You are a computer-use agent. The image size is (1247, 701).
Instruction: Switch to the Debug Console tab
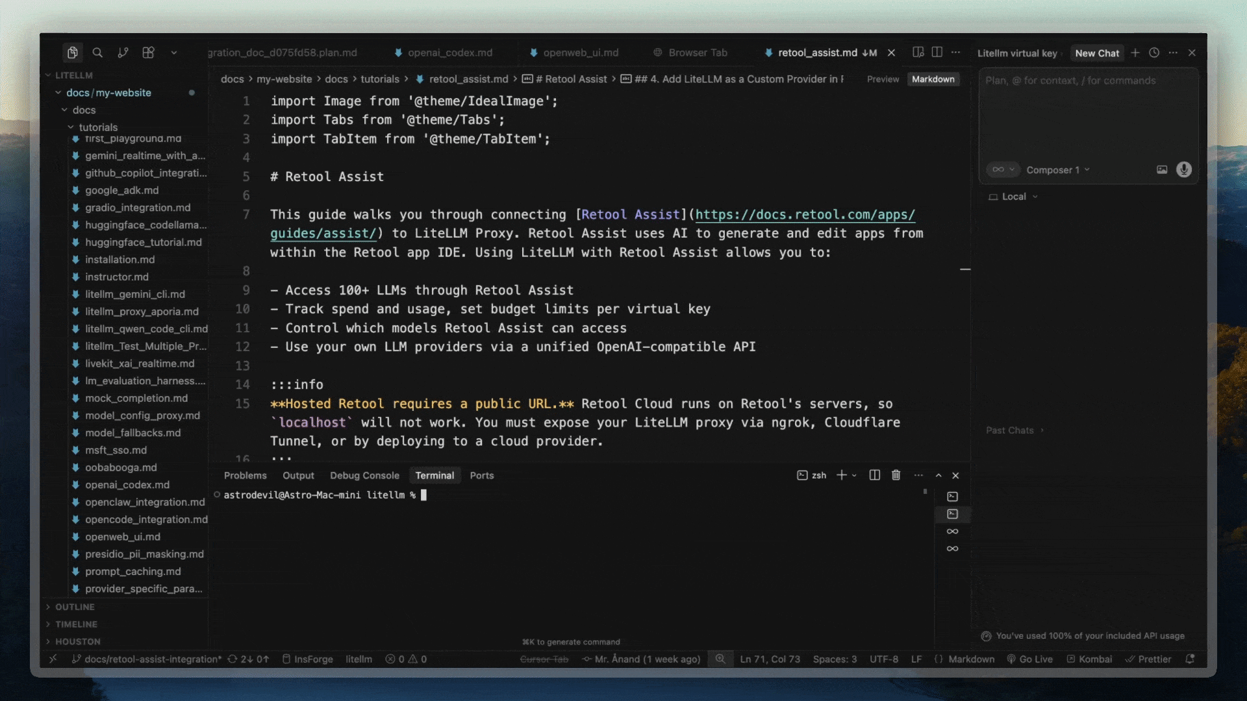(x=364, y=475)
